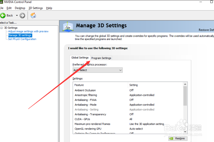Expand the Preferred graphics processor dropdown
214x142 pixels.
97,70
